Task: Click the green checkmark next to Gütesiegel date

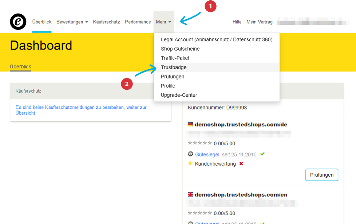Action: pyautogui.click(x=262, y=154)
